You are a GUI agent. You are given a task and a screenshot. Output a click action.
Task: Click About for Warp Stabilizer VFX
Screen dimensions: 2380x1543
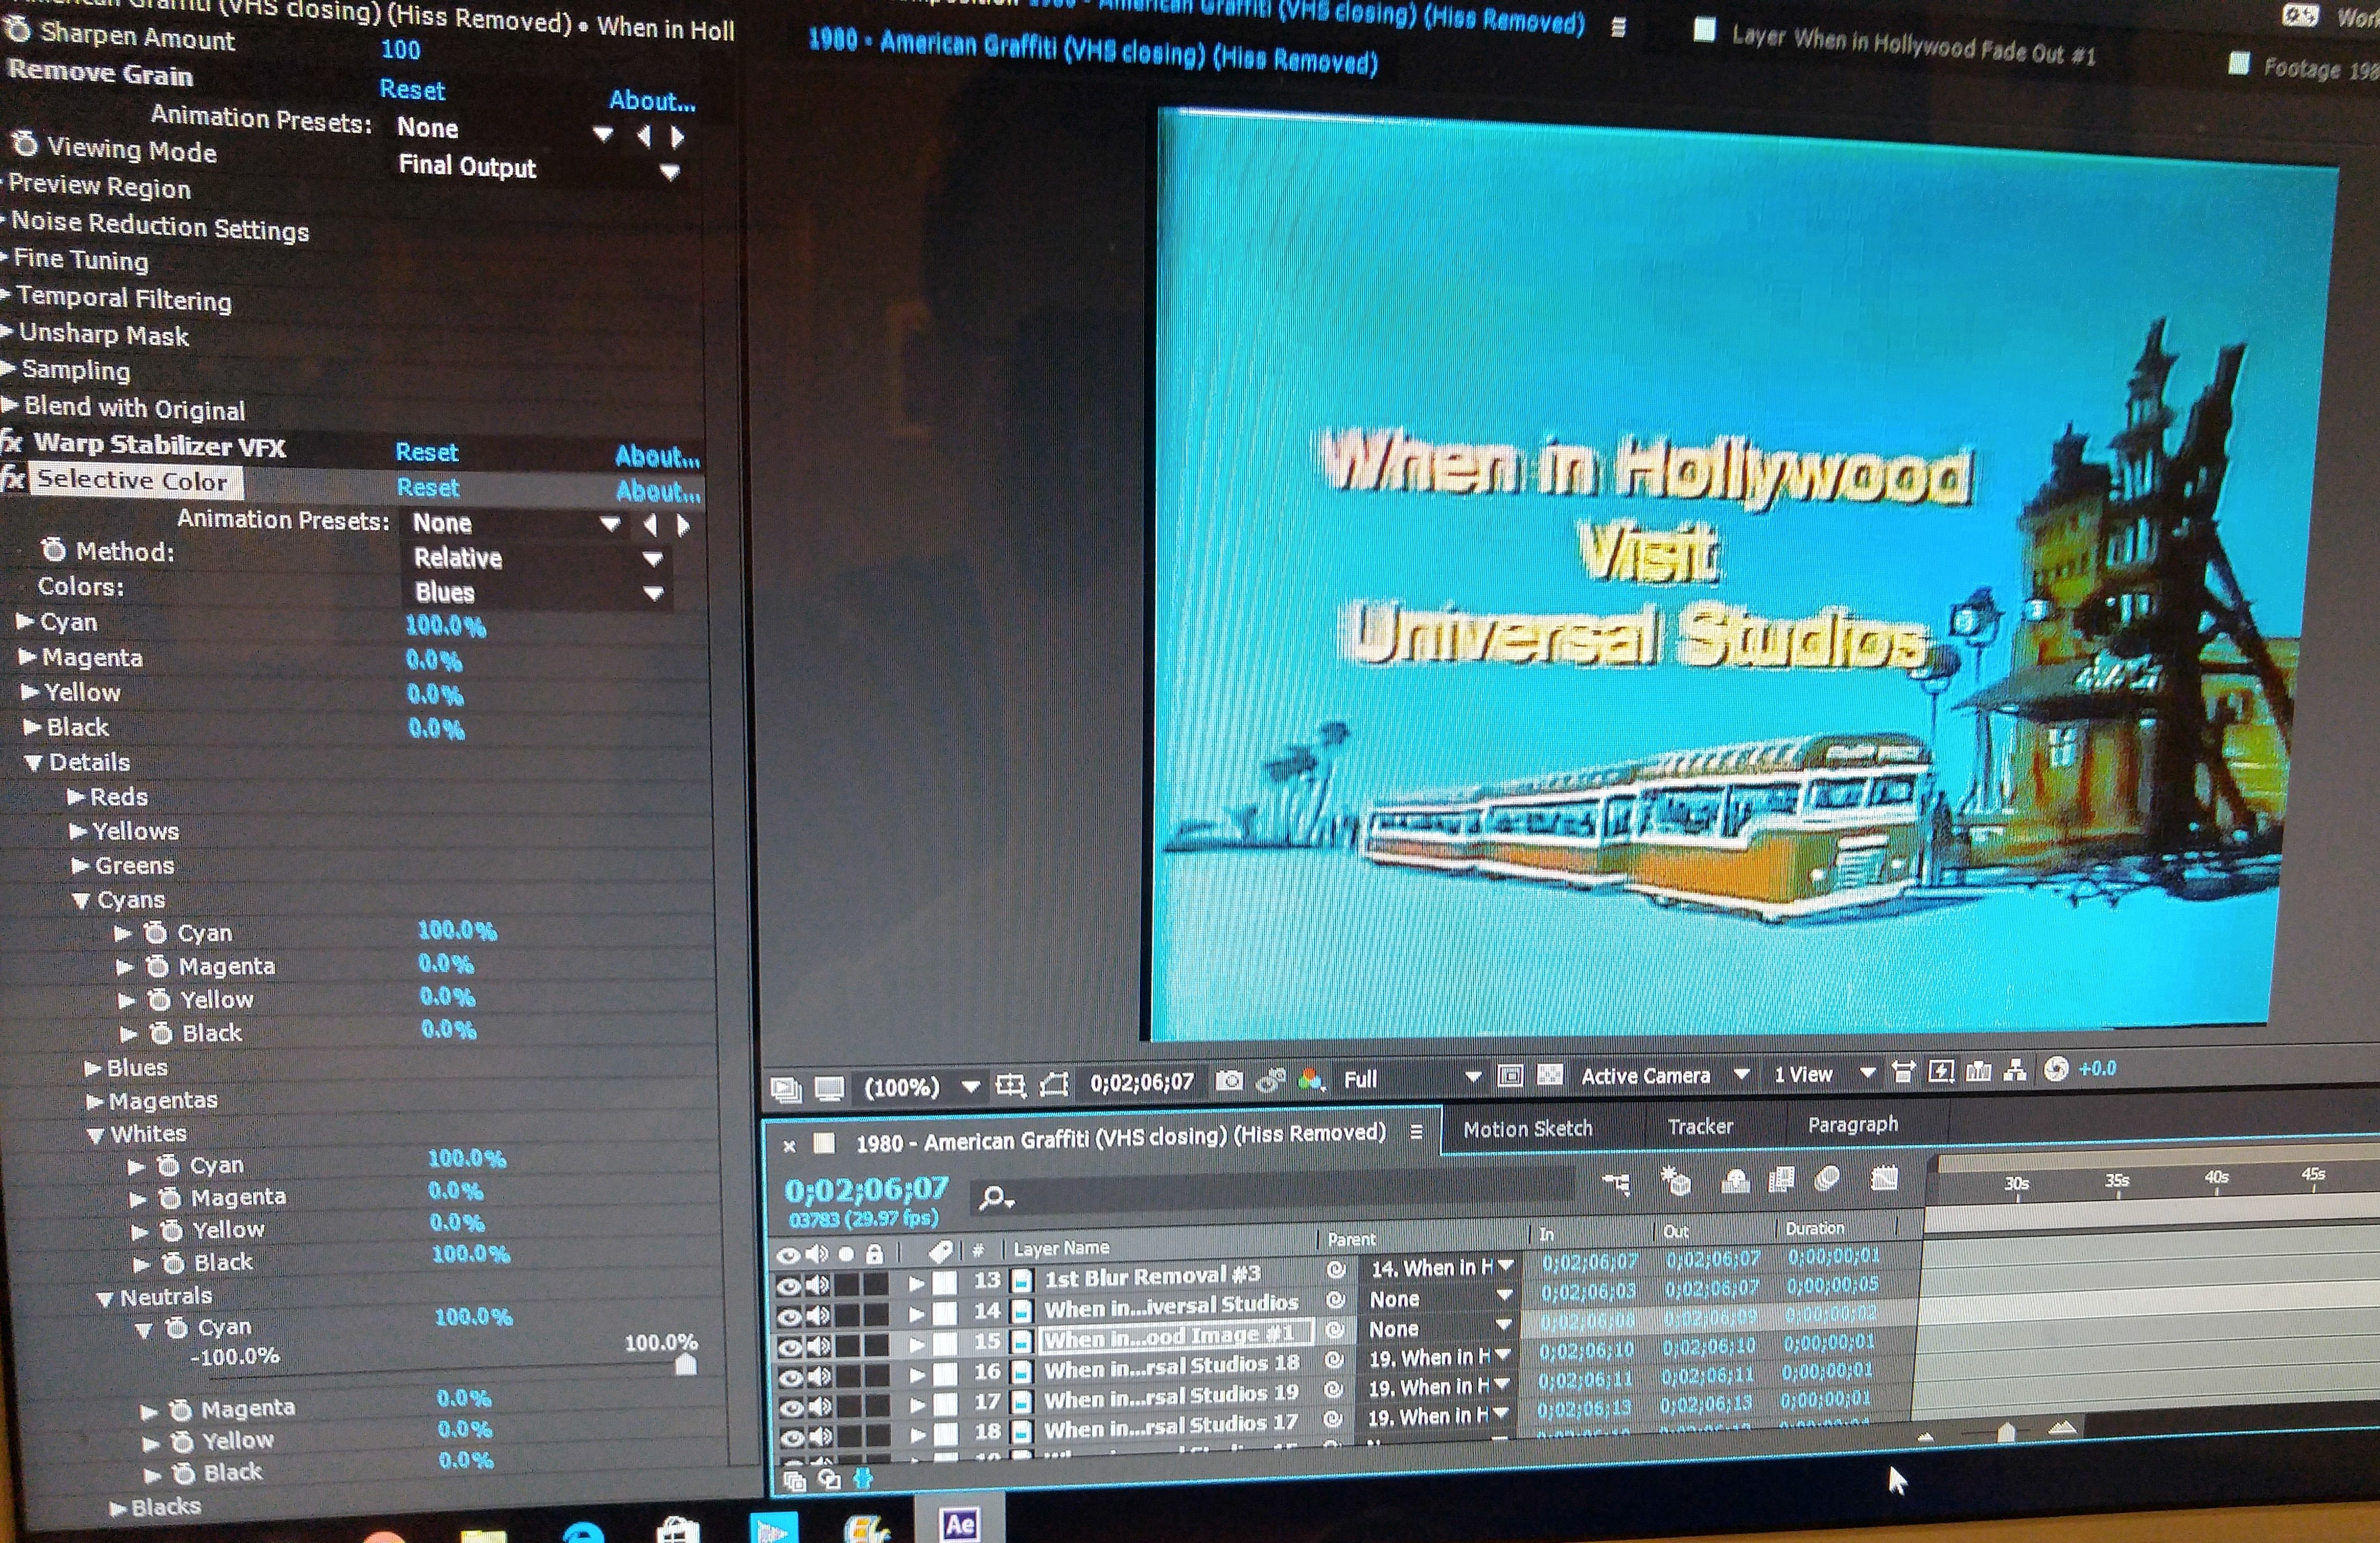[657, 456]
